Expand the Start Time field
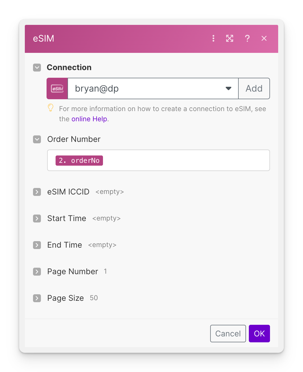Image resolution: width=303 pixels, height=372 pixels. click(x=37, y=219)
